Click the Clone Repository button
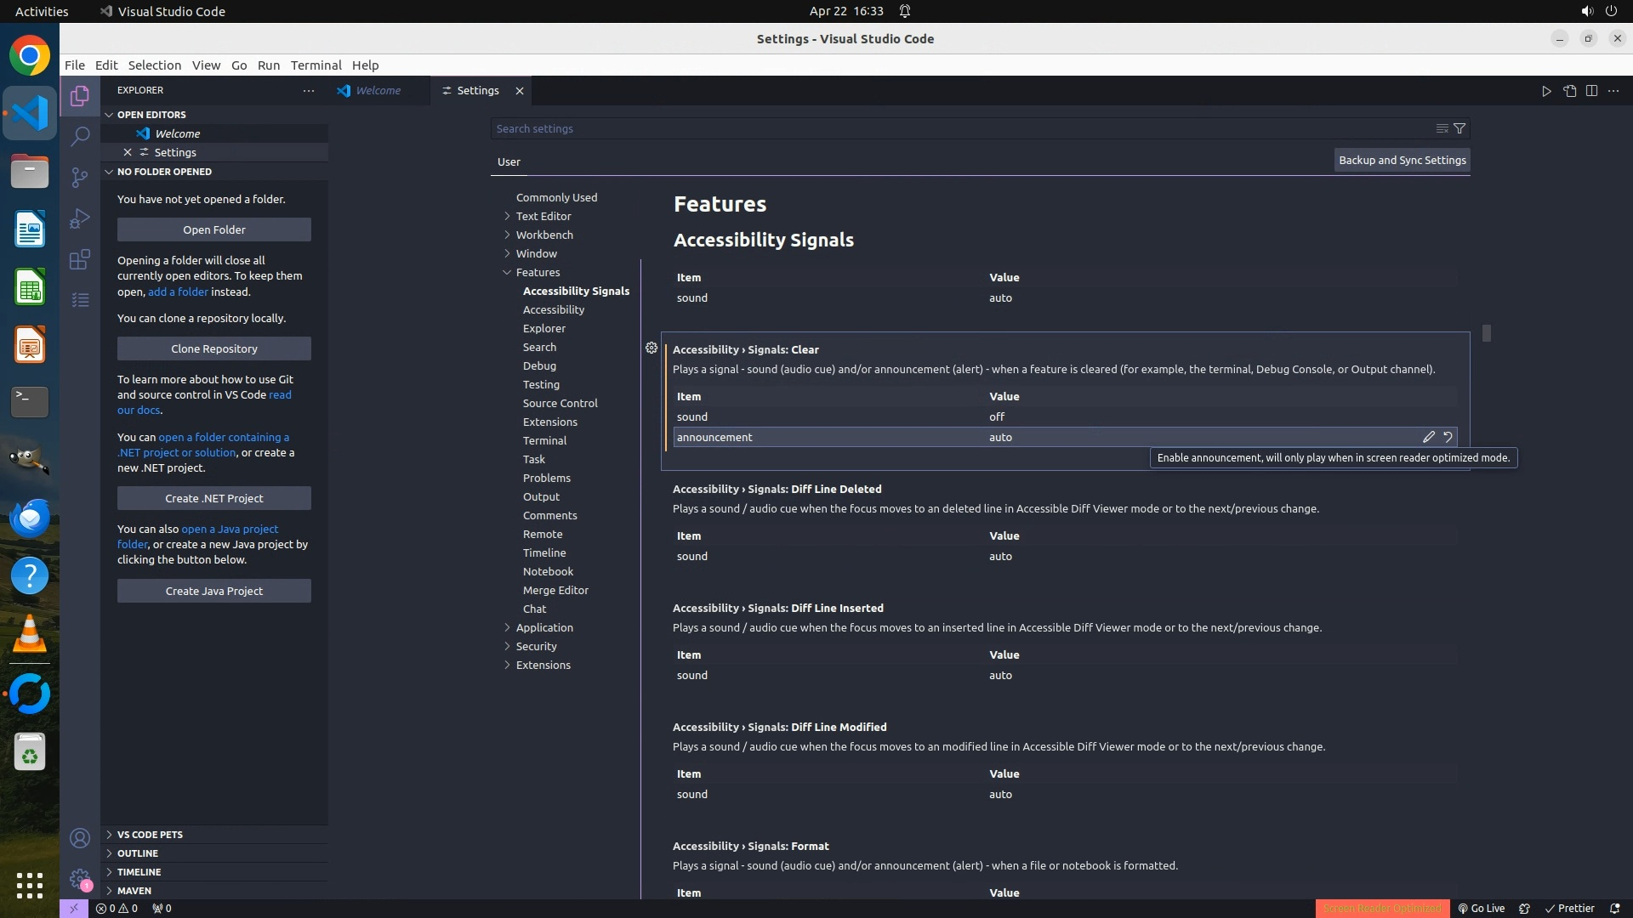1633x918 pixels. coord(213,348)
